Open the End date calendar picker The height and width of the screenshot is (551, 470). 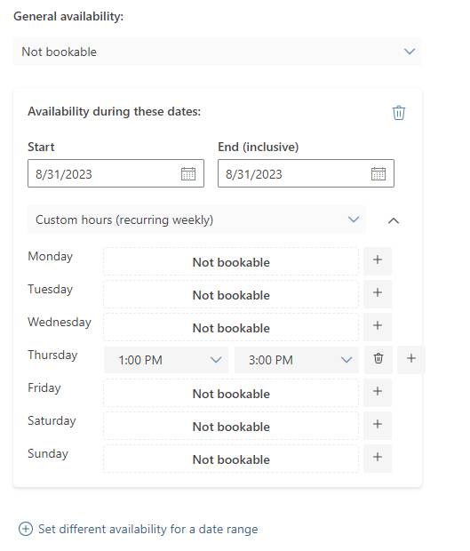[x=378, y=173]
